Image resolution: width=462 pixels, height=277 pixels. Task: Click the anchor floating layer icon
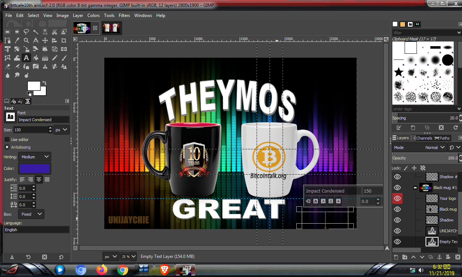(439, 257)
